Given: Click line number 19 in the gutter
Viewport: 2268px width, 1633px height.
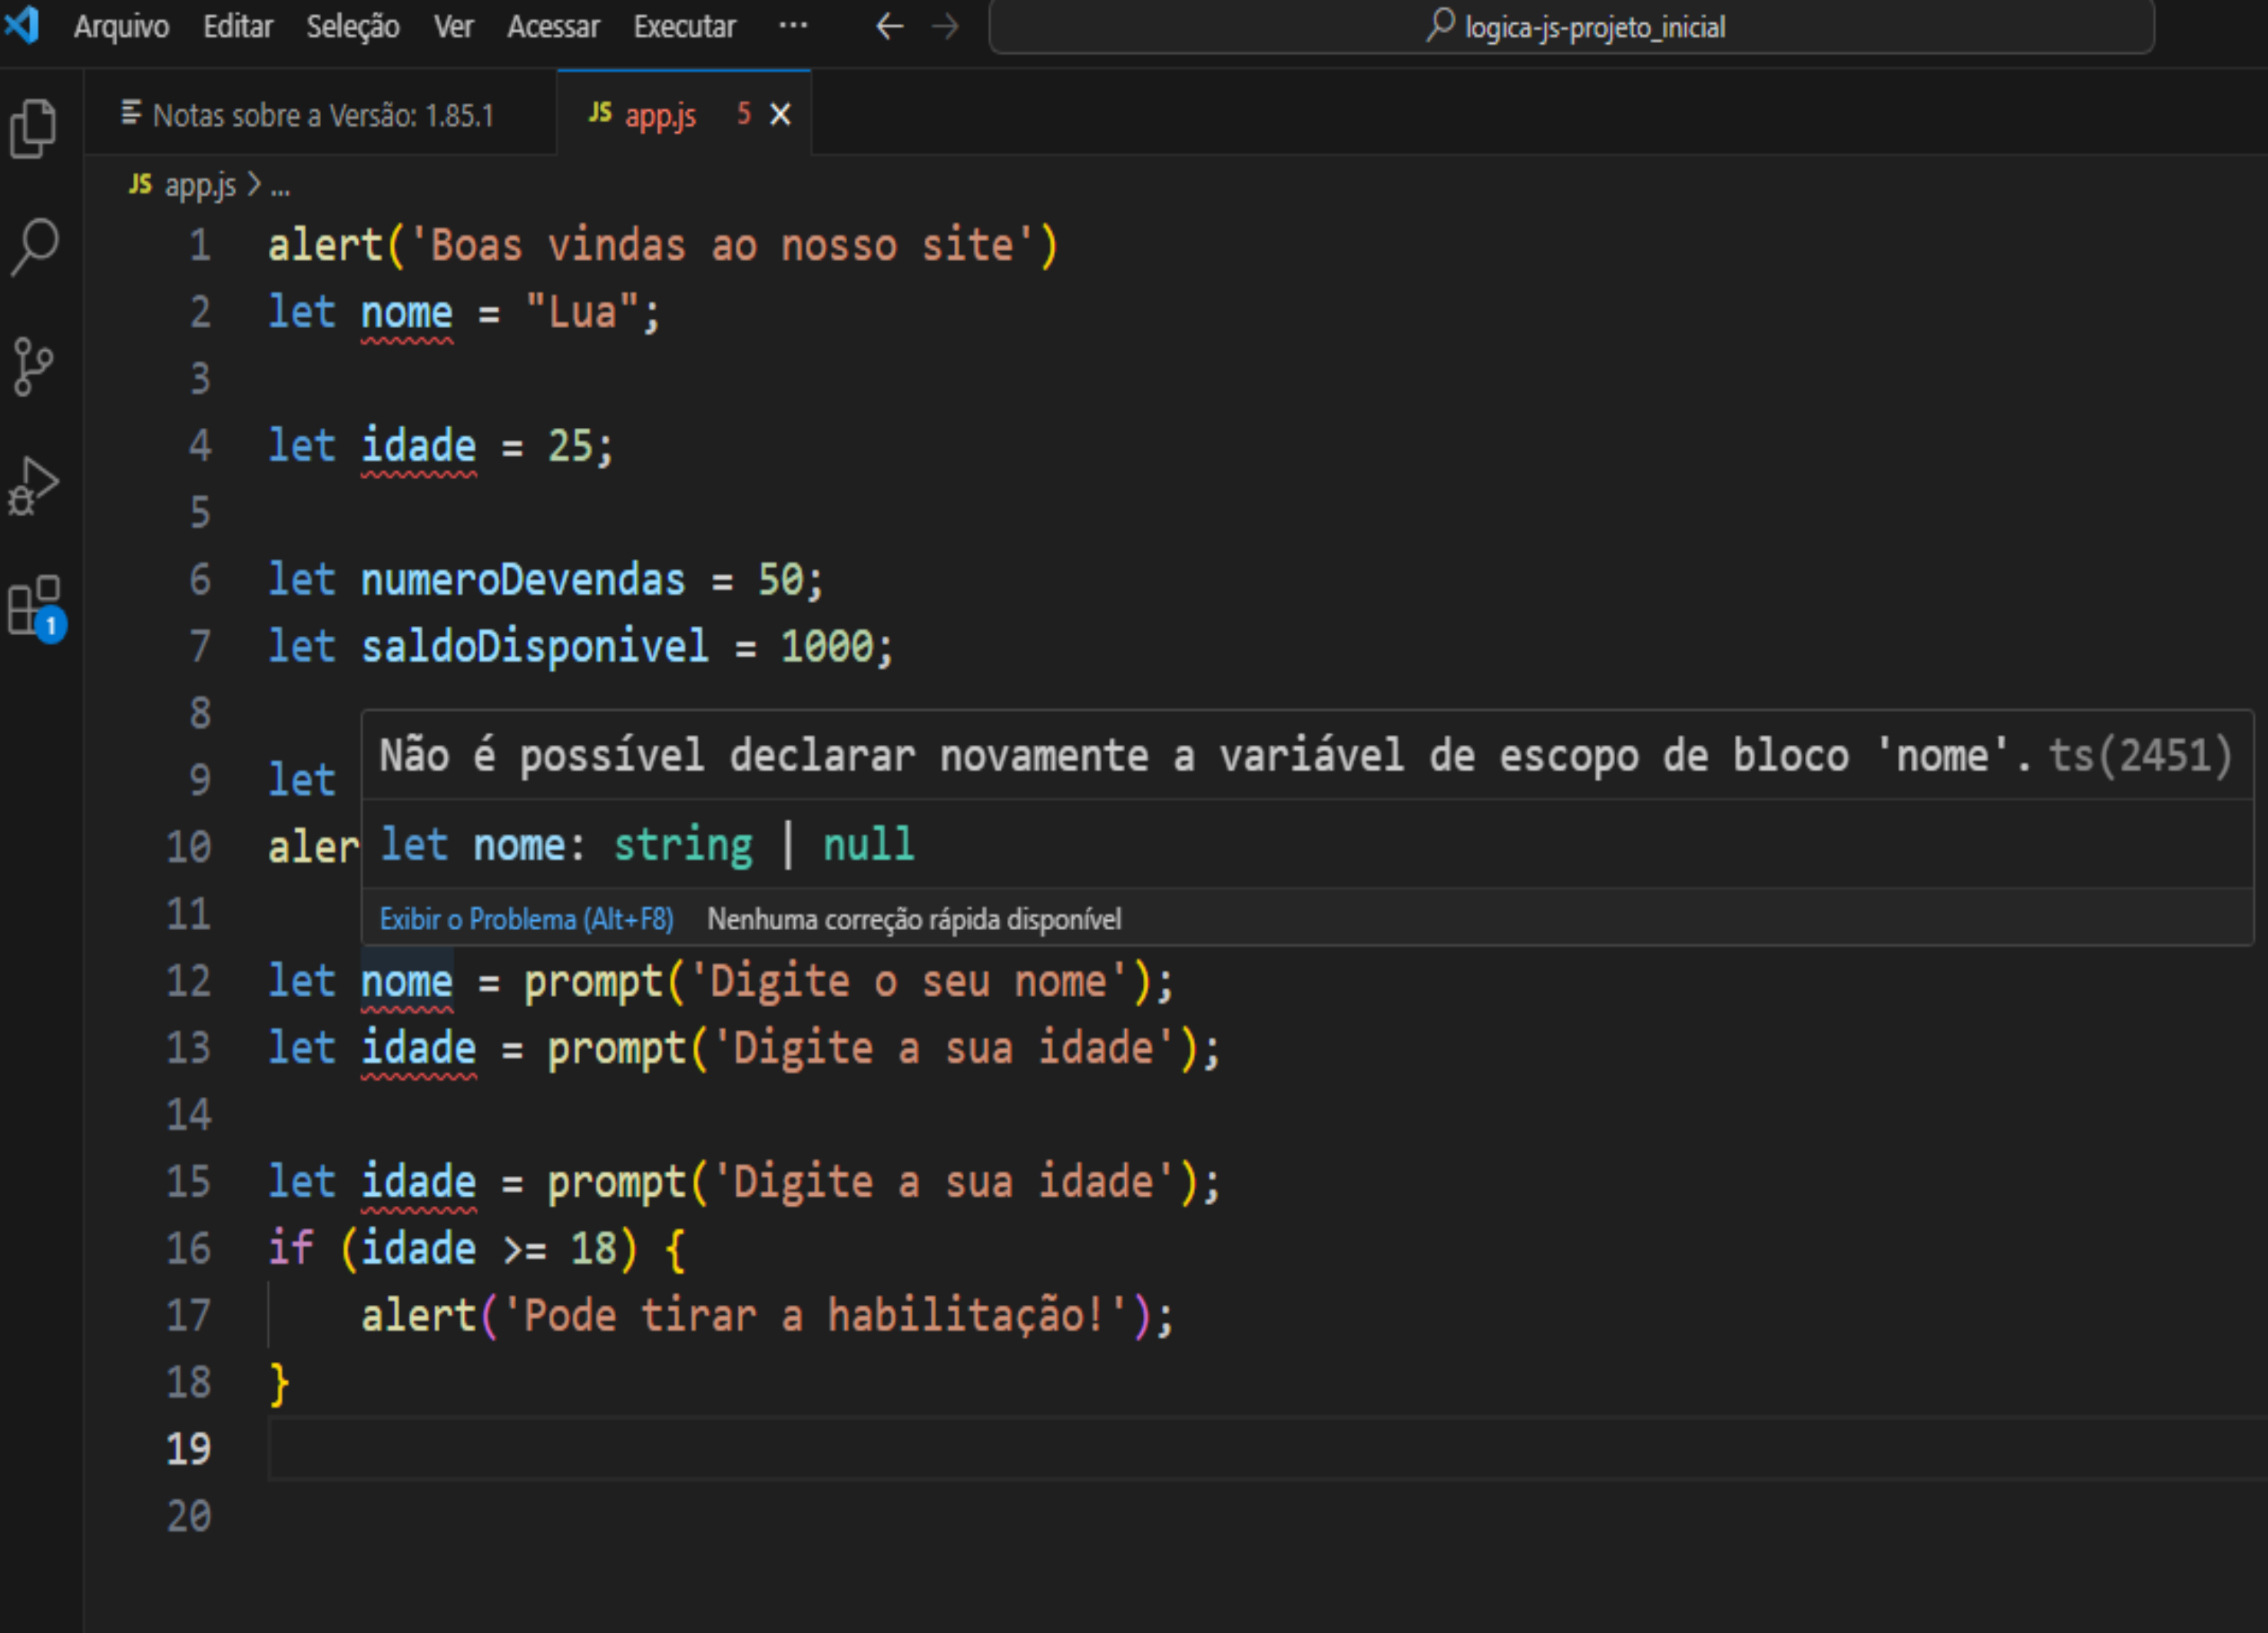Looking at the screenshot, I should pos(188,1449).
